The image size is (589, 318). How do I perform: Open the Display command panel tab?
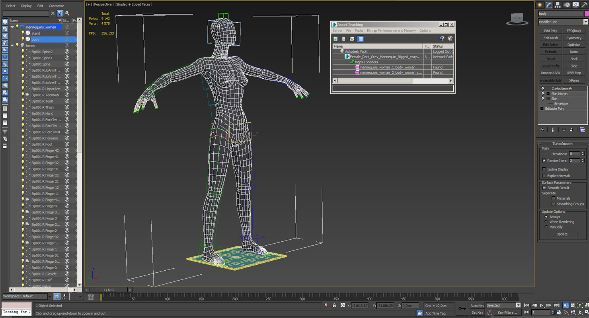[576, 5]
